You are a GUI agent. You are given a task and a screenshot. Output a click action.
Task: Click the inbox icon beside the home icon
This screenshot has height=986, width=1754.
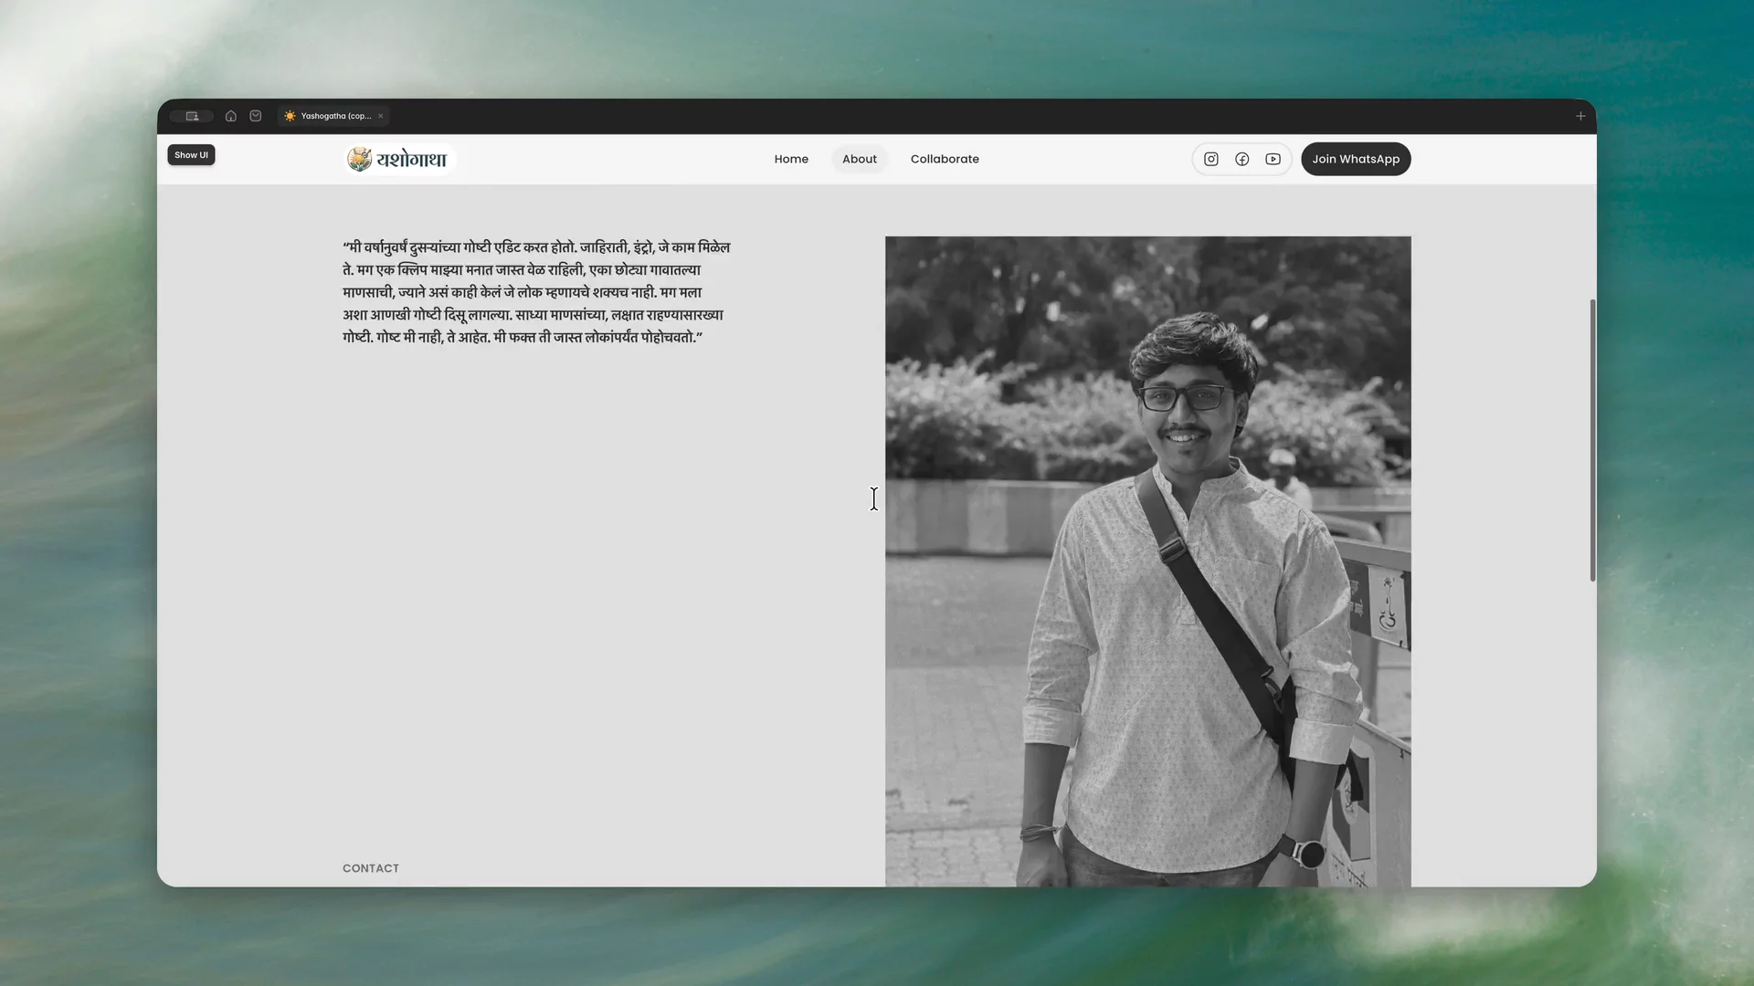coord(256,116)
